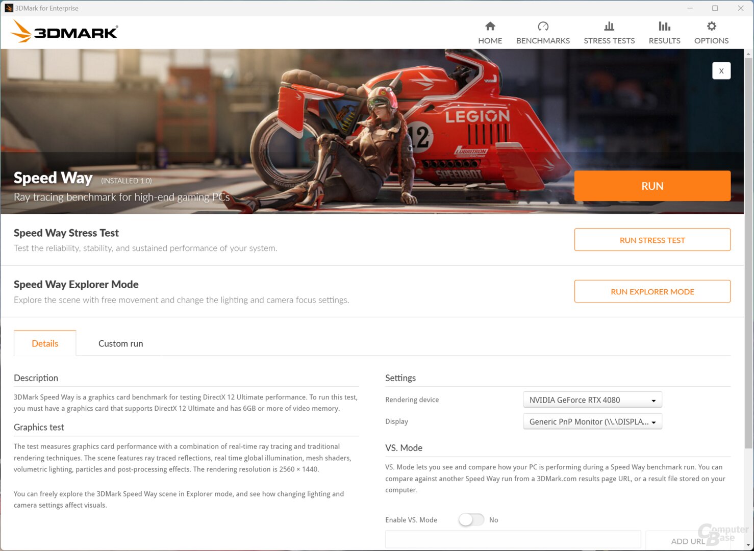
Task: Click the VS. Mode URL input field
Action: click(513, 540)
